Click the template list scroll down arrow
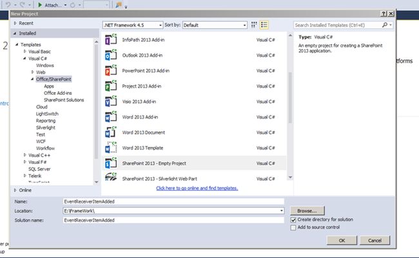Viewport: 419px width, 258px height. point(290,177)
